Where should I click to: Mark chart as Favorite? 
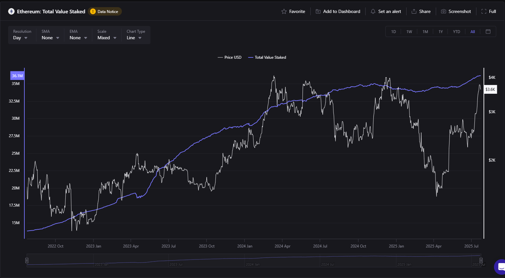tap(293, 11)
